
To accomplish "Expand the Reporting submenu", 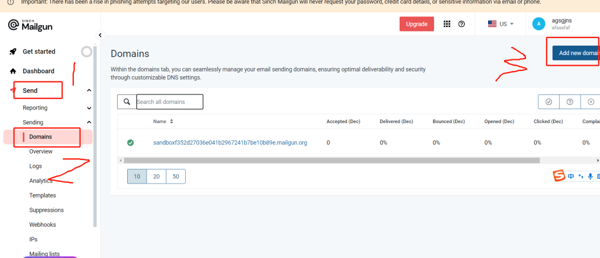I will point(89,108).
